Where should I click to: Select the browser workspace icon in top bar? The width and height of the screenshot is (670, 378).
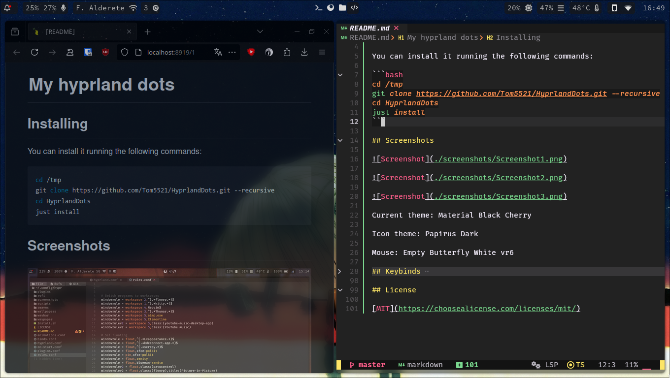(331, 8)
